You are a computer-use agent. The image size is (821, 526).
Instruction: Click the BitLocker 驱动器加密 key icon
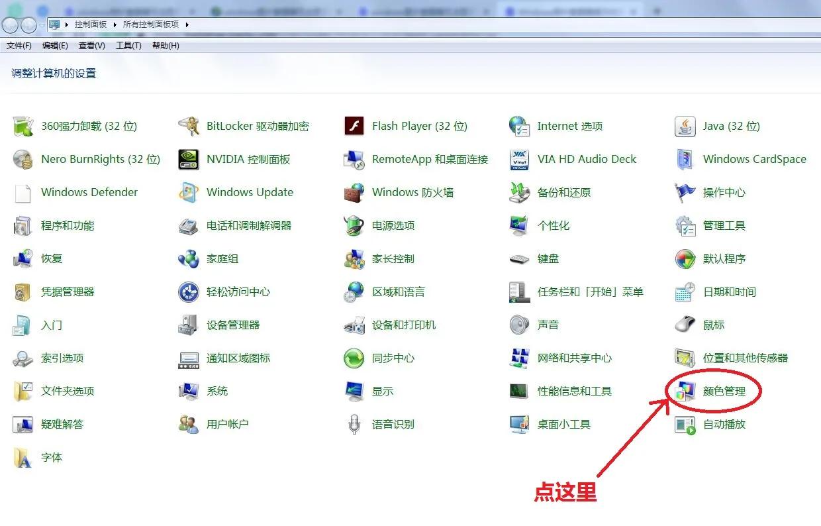pyautogui.click(x=189, y=126)
